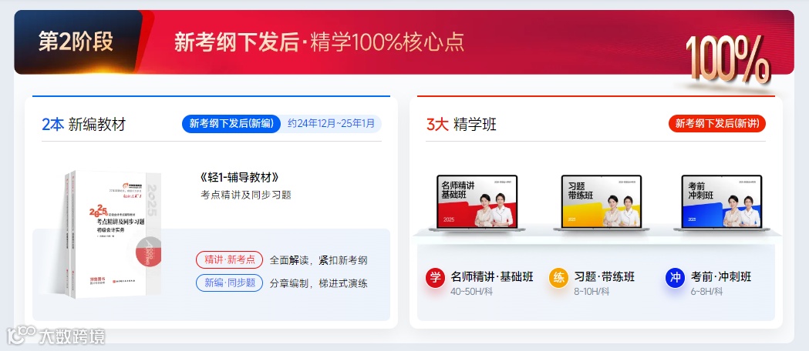Click the 约24年12月~25年1月 date label
The width and height of the screenshot is (809, 351).
point(332,123)
